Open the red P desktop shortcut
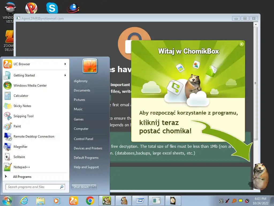274x206 pixels. click(x=31, y=8)
